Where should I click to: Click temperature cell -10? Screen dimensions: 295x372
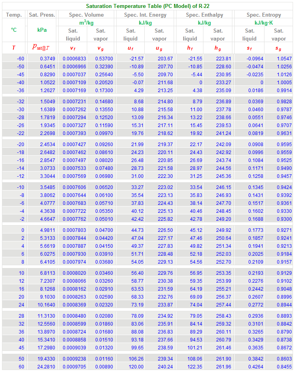point(21,187)
